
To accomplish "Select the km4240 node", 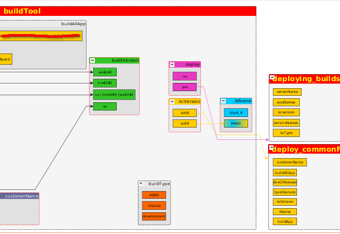I will coord(105,83).
